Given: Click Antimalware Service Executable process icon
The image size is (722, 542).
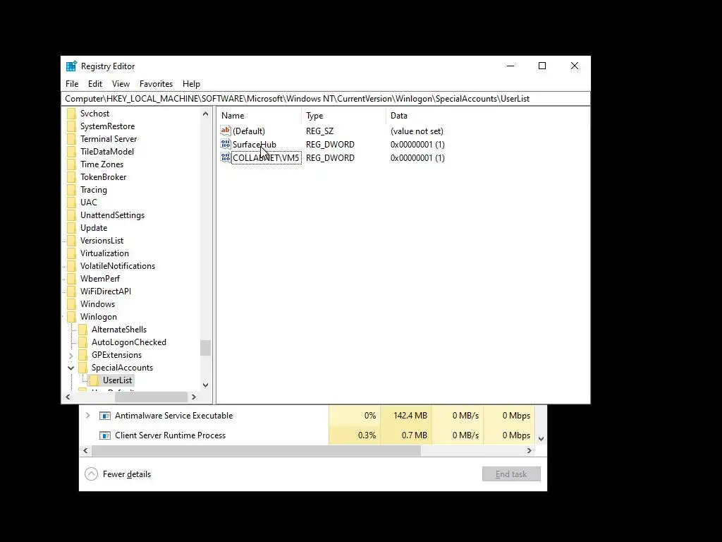Looking at the screenshot, I should coord(105,416).
